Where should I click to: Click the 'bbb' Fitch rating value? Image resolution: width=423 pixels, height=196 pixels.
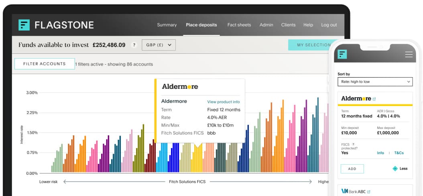[211, 133]
